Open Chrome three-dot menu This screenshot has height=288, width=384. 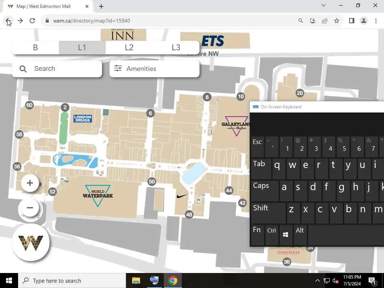point(376,21)
